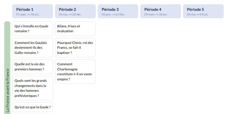Open the 'Comment Charlemagne constitue-t-il un vaste empire ?' card
Image resolution: width=228 pixels, height=114 pixels.
(75, 72)
